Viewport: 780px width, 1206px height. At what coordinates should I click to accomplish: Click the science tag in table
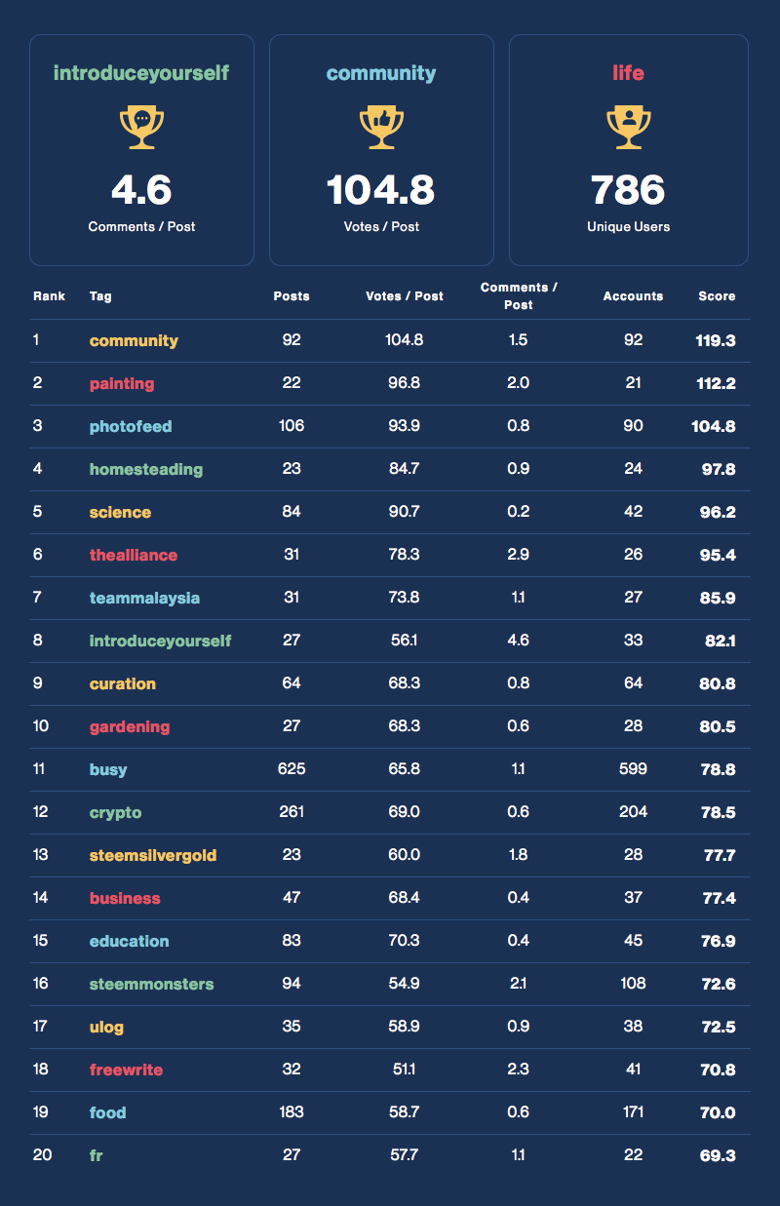coord(120,513)
